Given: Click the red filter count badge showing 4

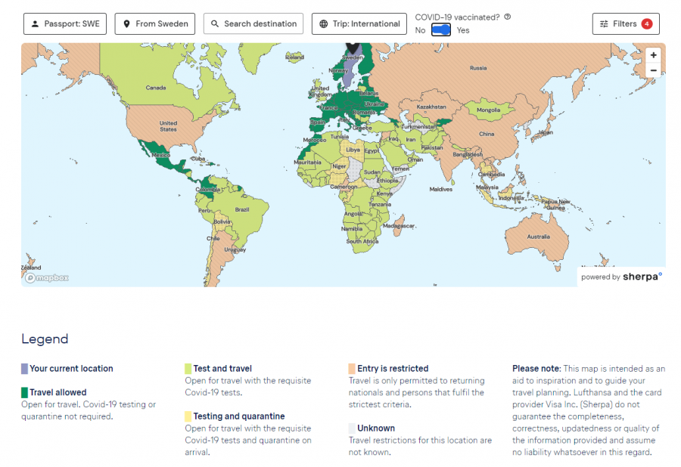Looking at the screenshot, I should 646,24.
